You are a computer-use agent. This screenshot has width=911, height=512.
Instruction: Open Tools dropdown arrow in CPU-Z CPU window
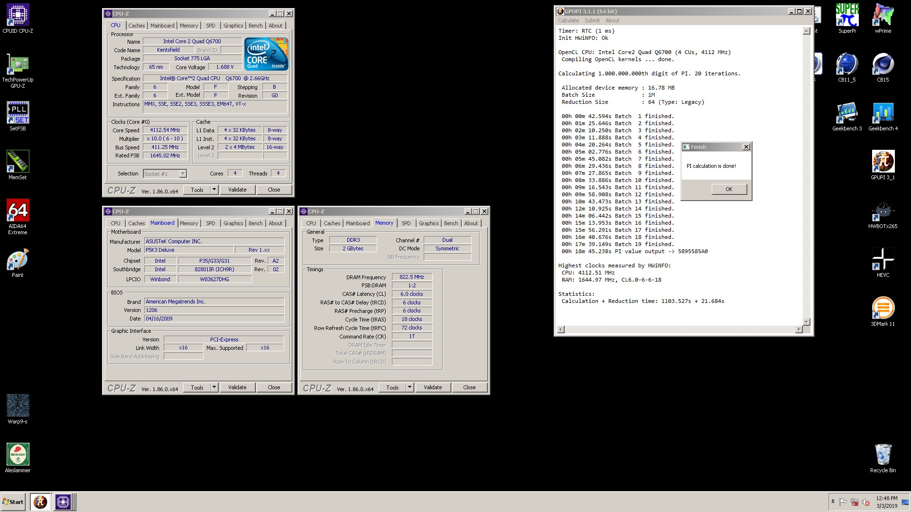tap(214, 190)
